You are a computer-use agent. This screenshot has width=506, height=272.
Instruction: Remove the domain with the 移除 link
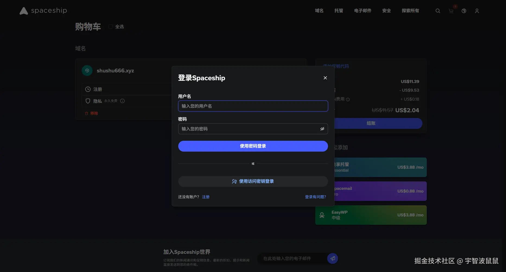[91, 113]
